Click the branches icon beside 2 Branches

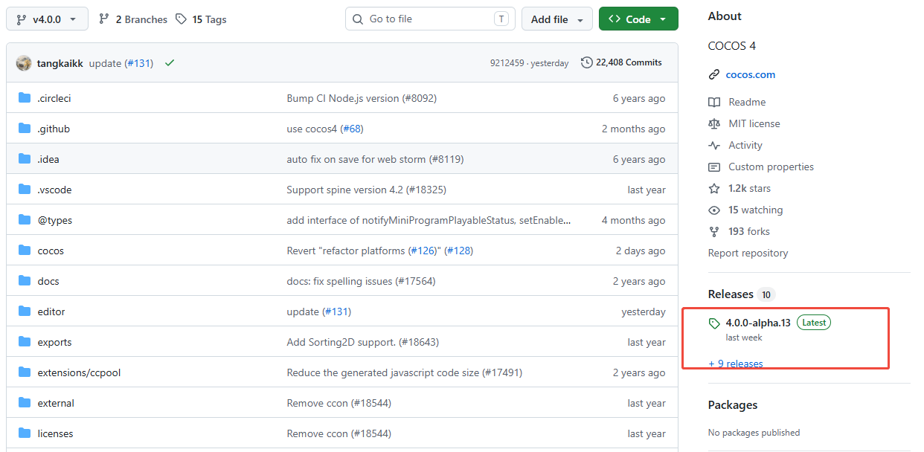104,19
